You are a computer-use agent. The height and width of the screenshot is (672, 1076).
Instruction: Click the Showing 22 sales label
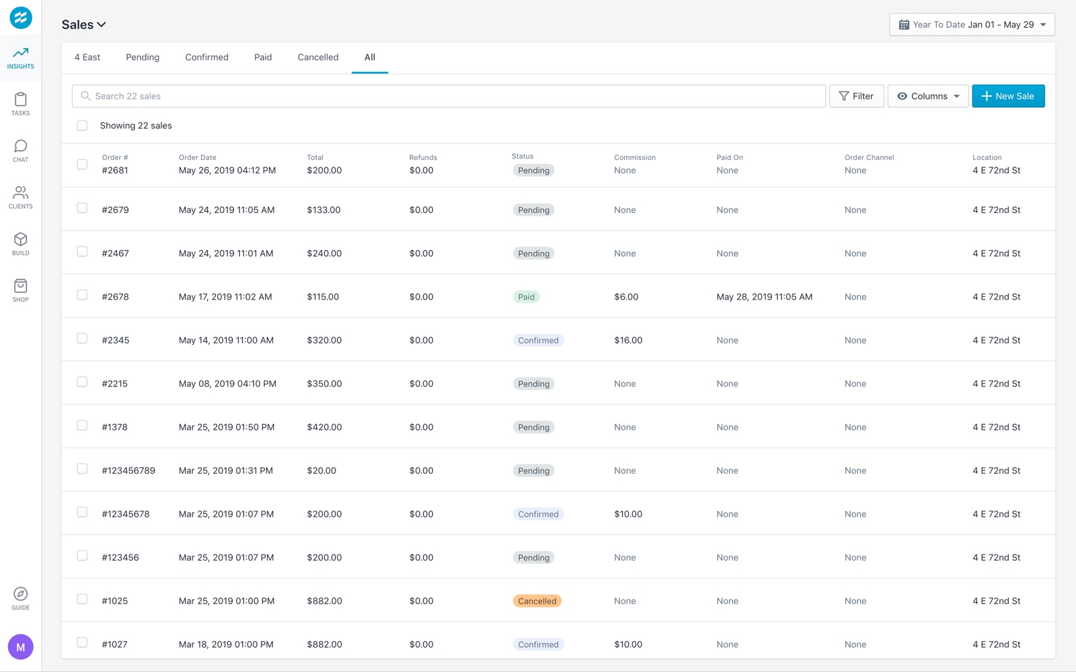[x=136, y=126]
